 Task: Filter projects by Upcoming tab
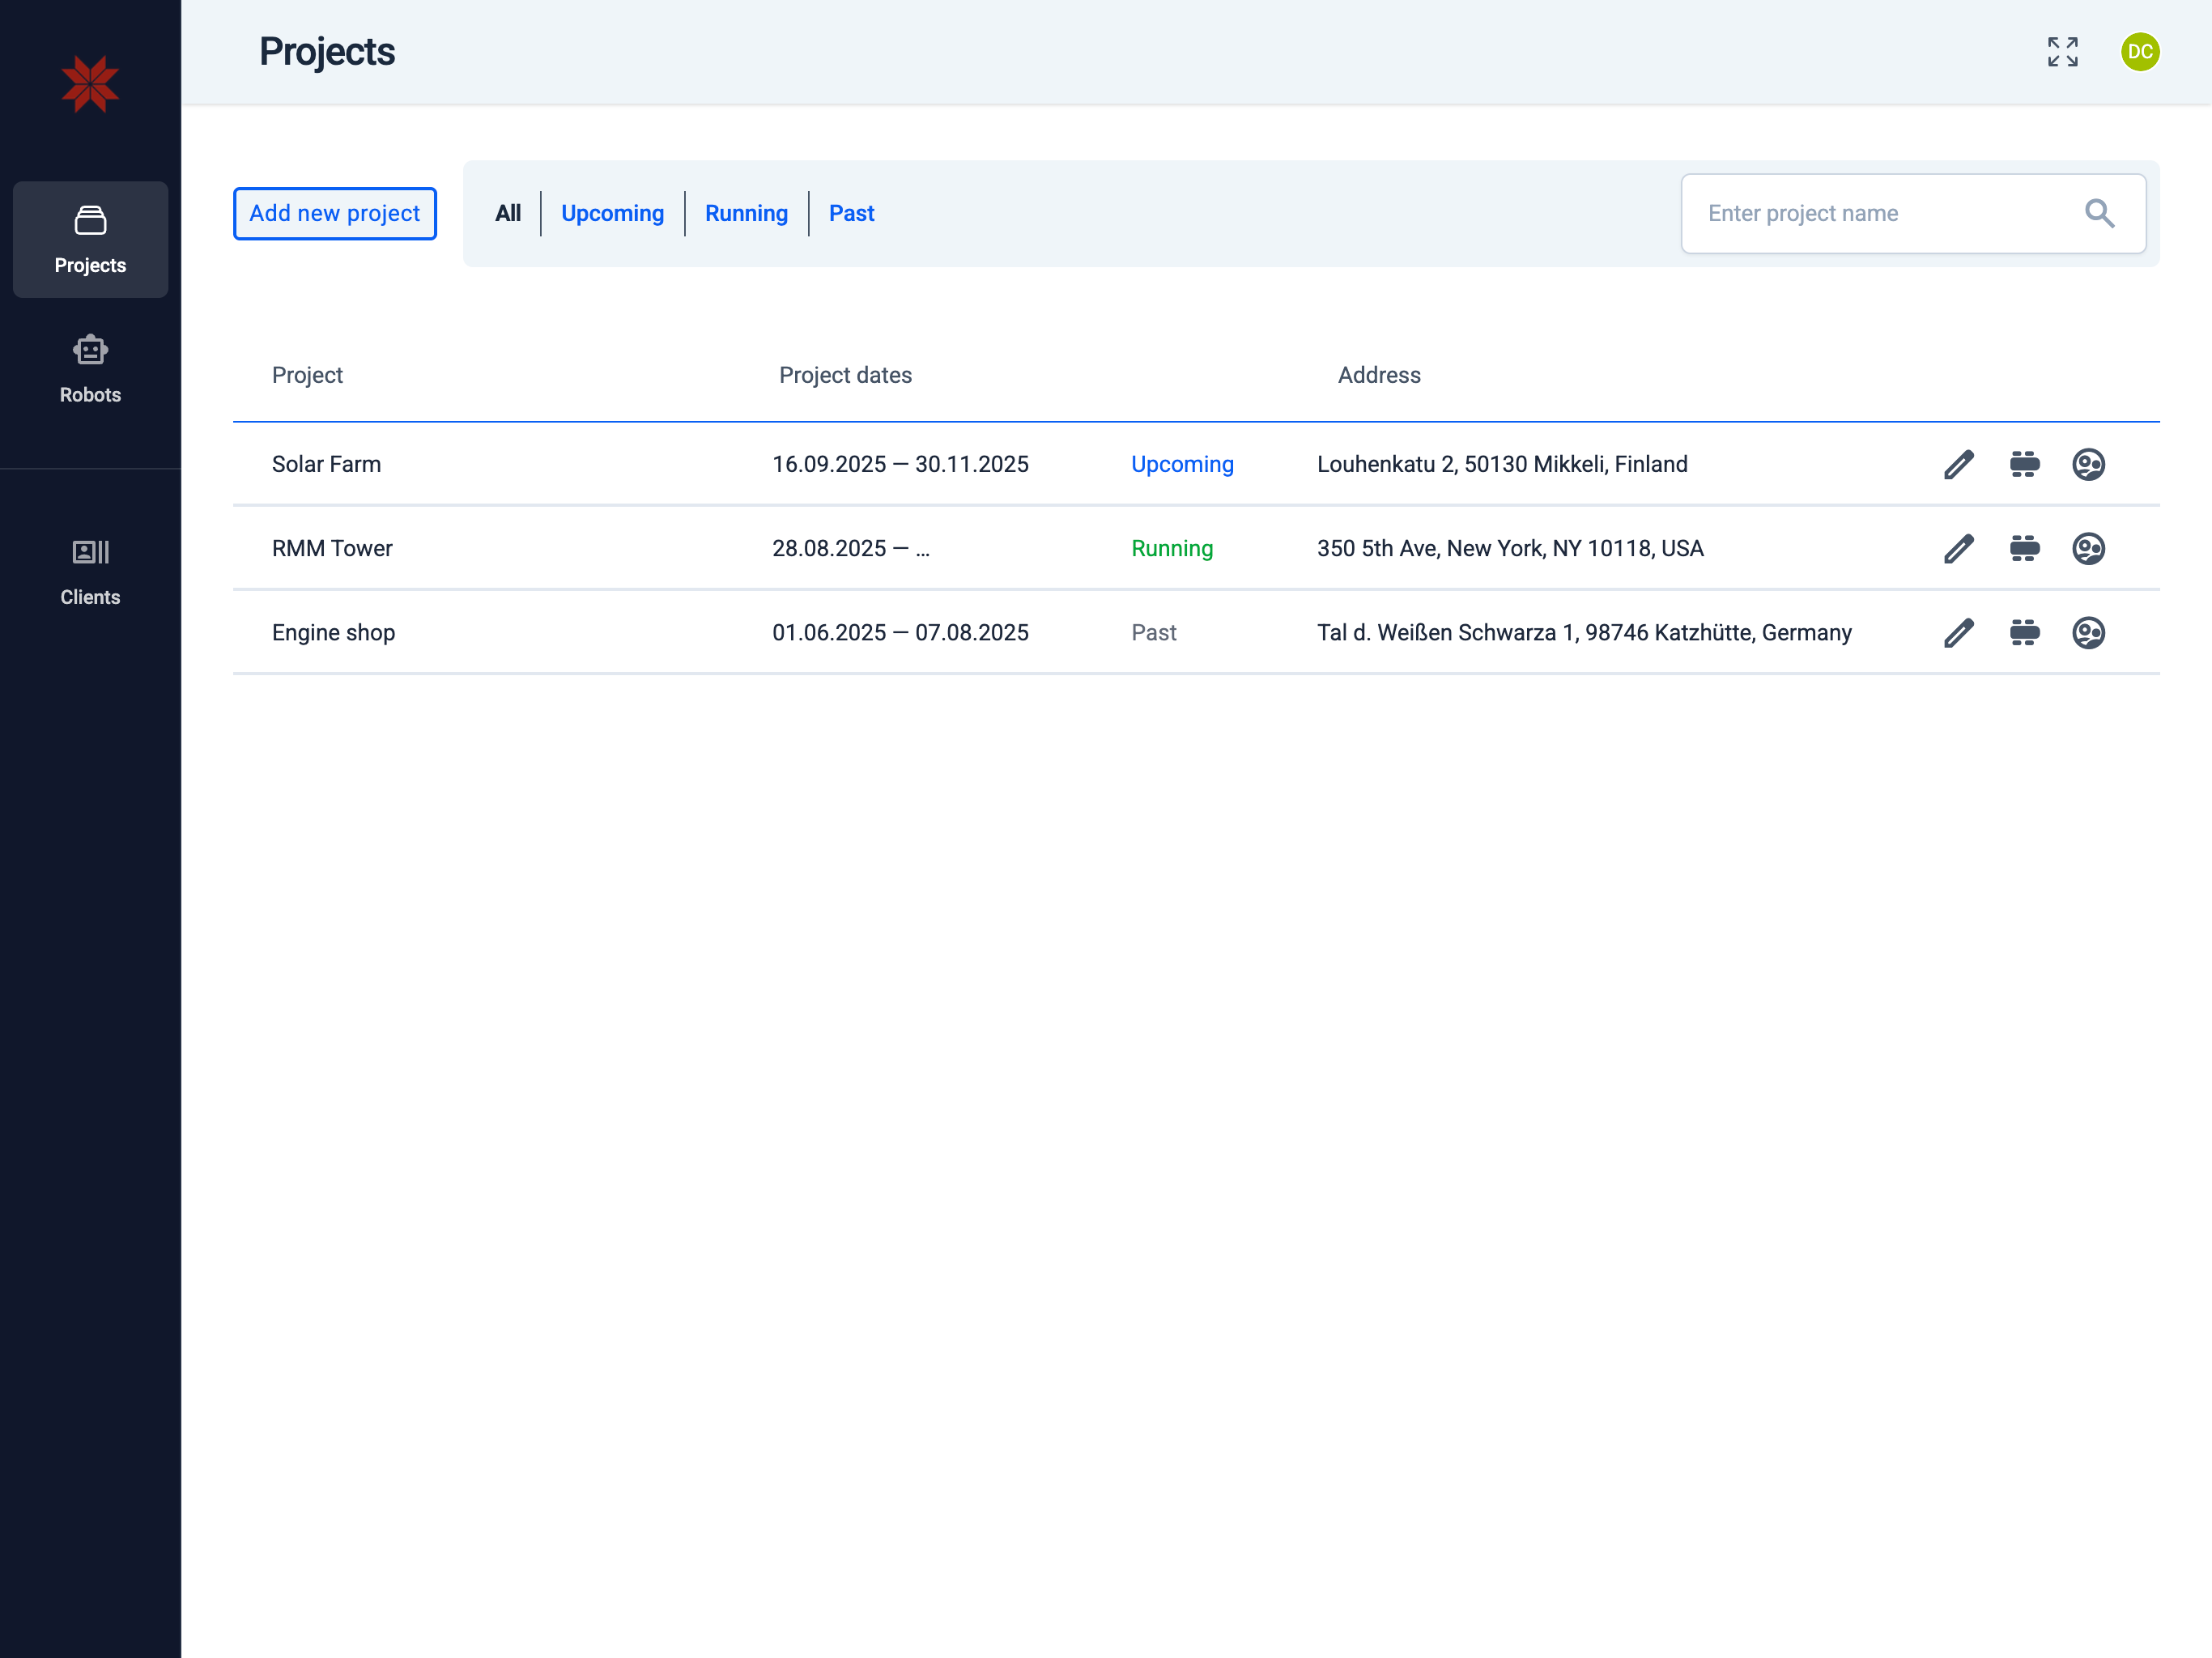[x=612, y=213]
